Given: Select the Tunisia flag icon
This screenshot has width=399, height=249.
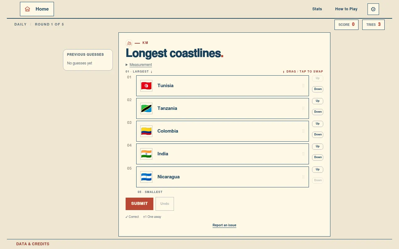Looking at the screenshot, I should point(146,86).
